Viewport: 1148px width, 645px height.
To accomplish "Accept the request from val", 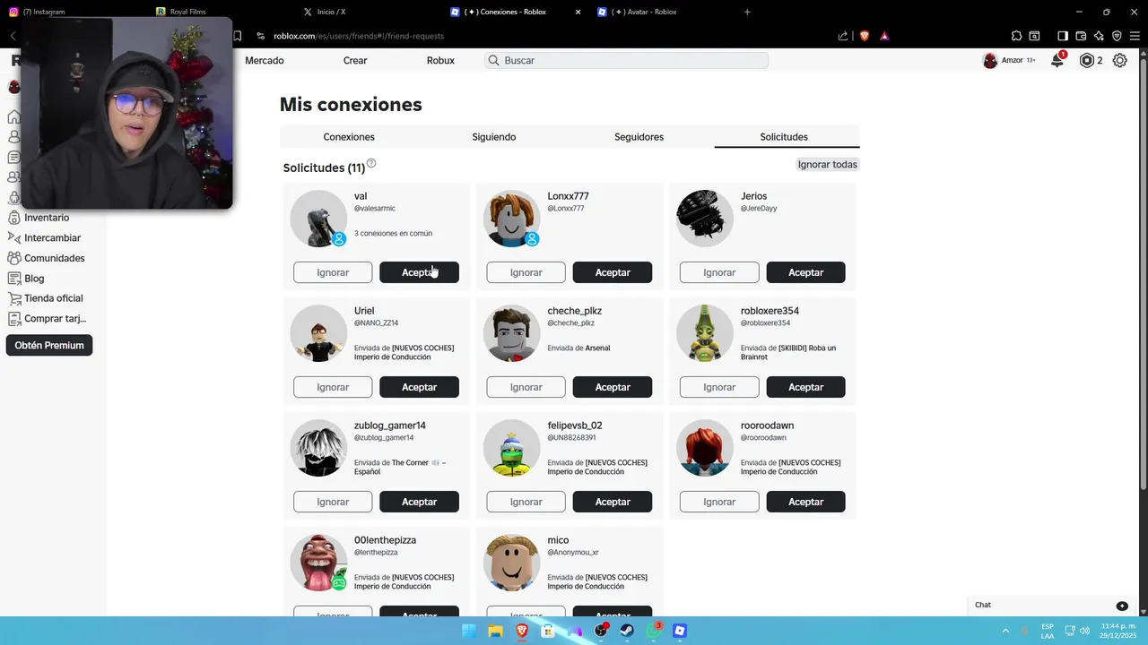I will tap(419, 272).
